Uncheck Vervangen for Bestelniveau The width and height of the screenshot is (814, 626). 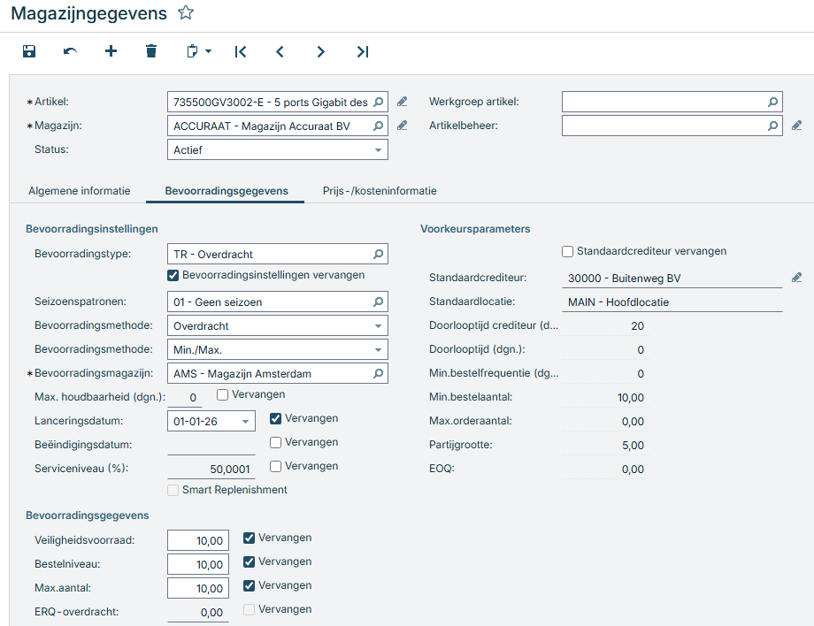tap(250, 561)
